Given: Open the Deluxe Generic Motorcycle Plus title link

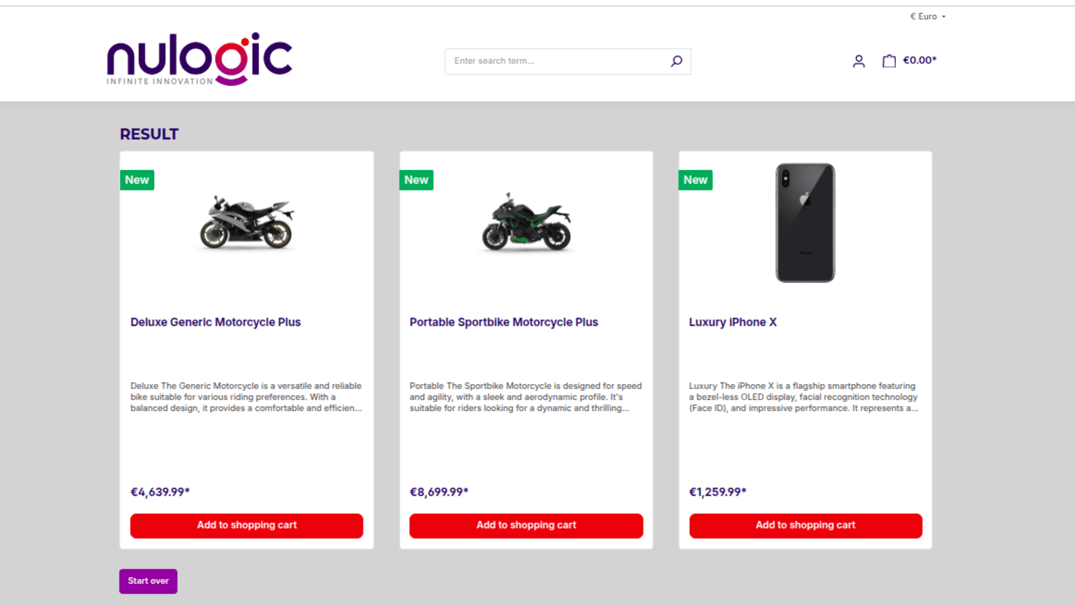Looking at the screenshot, I should [x=216, y=322].
